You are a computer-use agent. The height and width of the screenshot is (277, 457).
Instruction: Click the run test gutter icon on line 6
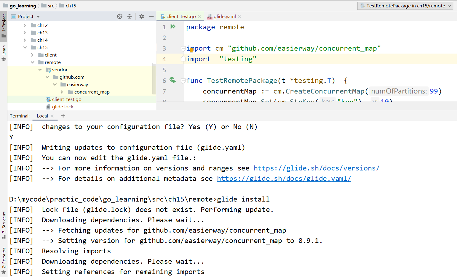pyautogui.click(x=172, y=80)
